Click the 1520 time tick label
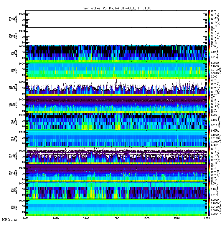 [x=146, y=218]
